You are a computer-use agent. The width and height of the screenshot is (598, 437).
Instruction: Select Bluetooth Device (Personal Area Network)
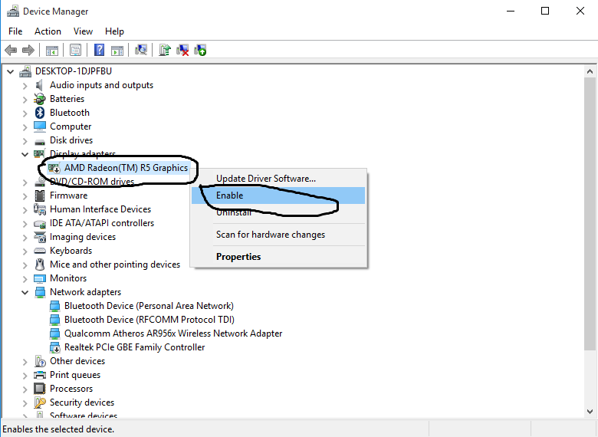click(x=149, y=306)
